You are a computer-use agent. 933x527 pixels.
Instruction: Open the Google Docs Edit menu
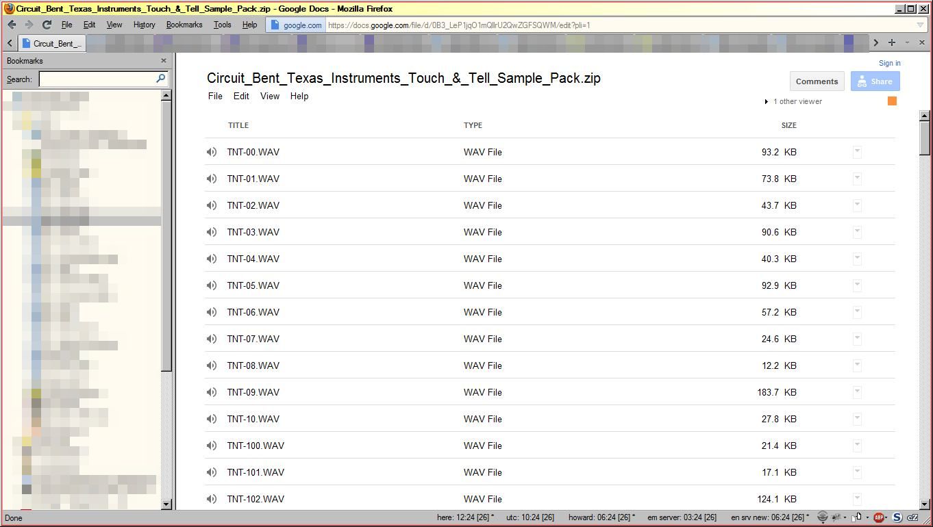241,96
